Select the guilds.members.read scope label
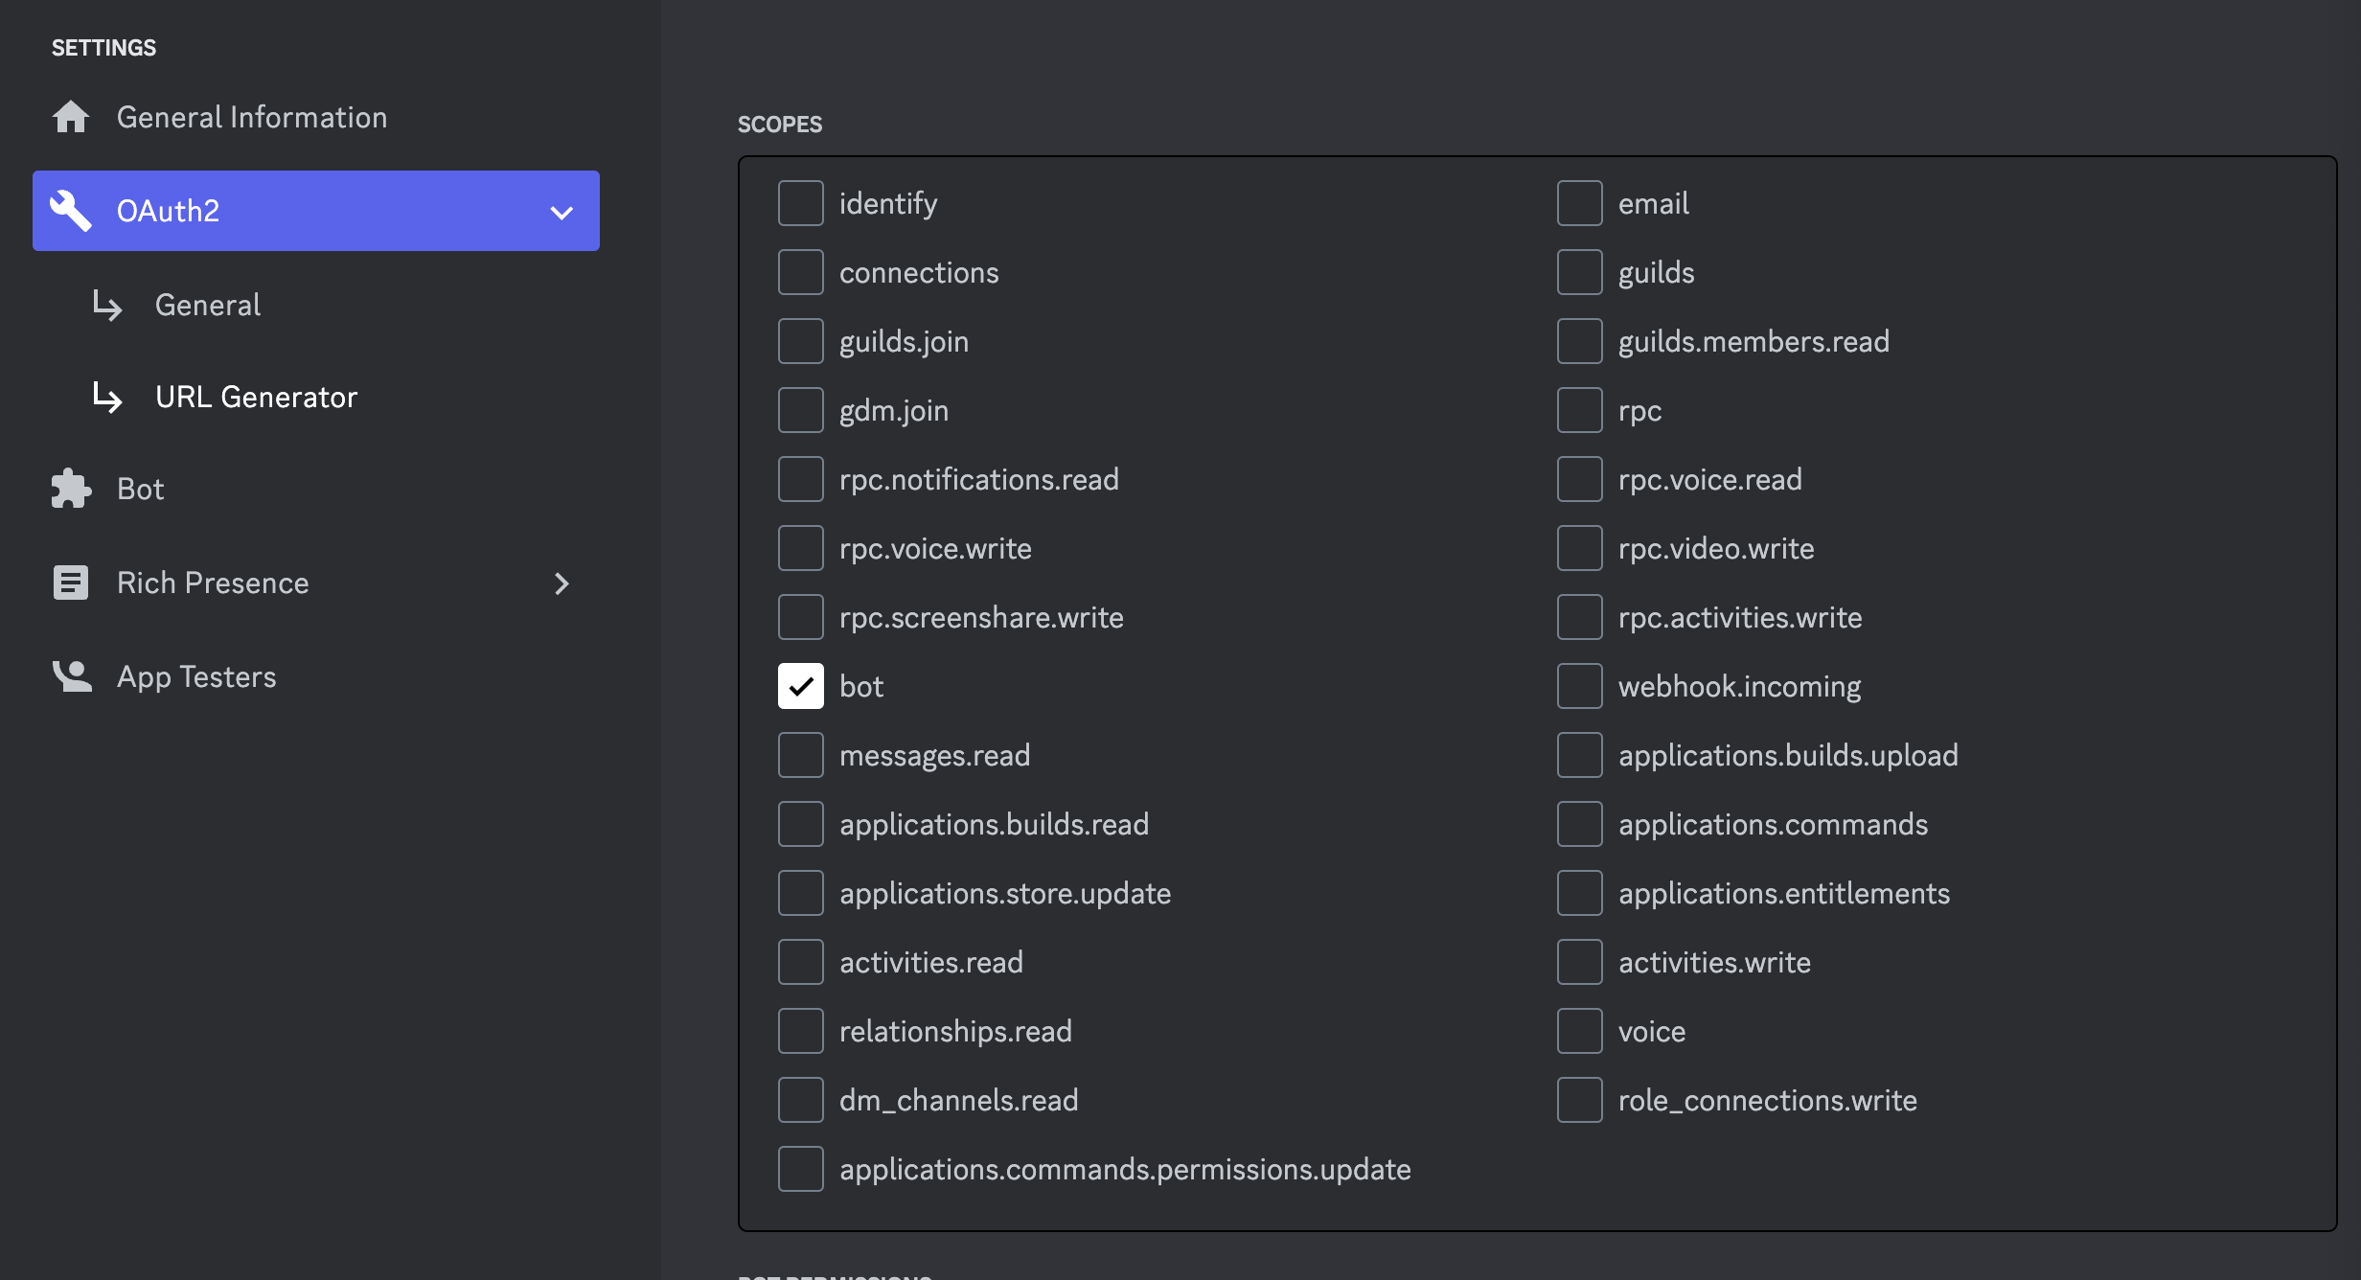Screen dimensions: 2361x1280 [1754, 341]
